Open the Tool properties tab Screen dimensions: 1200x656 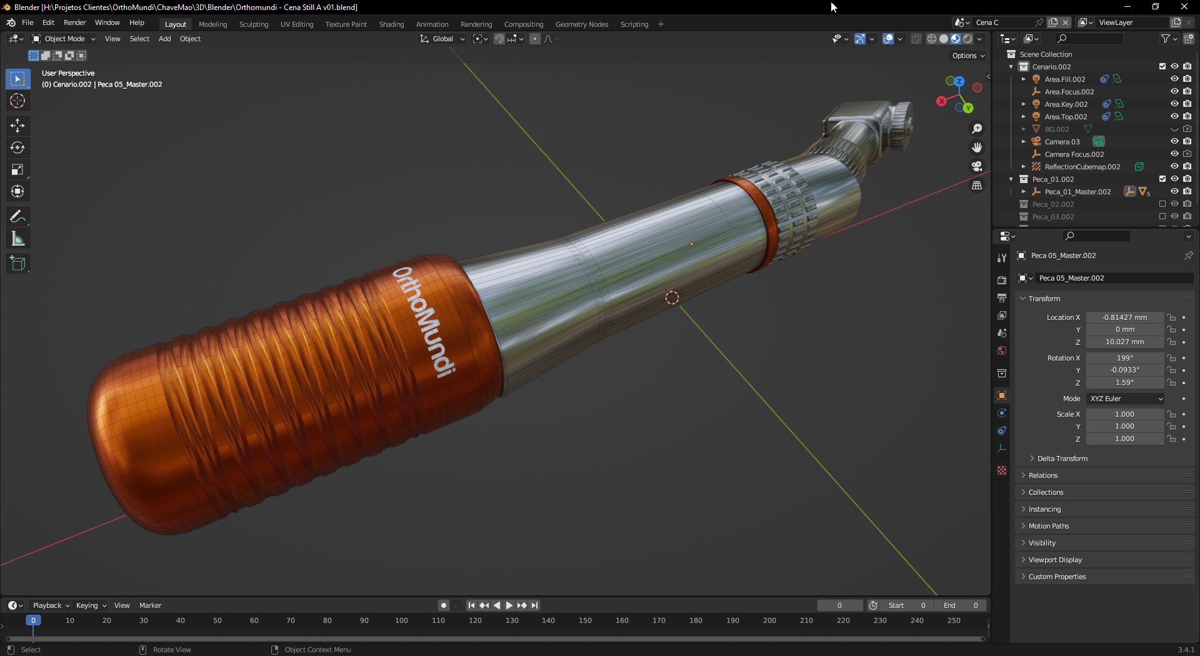click(x=1002, y=258)
